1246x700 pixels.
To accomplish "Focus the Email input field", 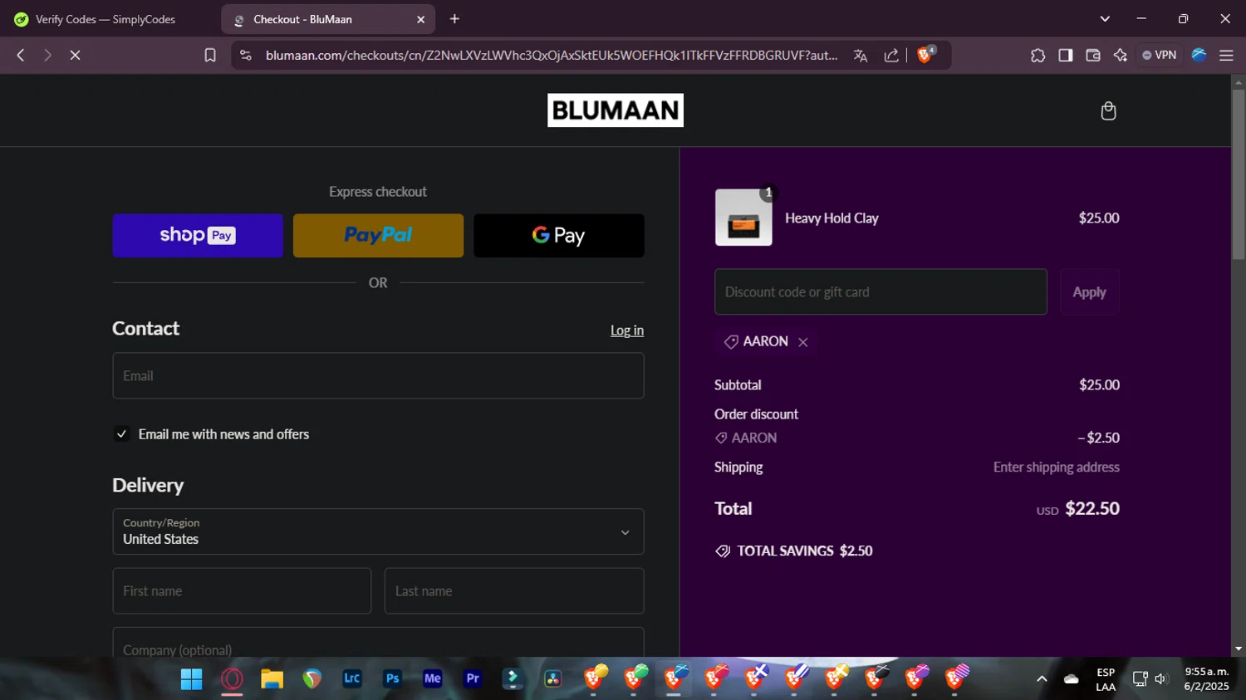I will [378, 376].
